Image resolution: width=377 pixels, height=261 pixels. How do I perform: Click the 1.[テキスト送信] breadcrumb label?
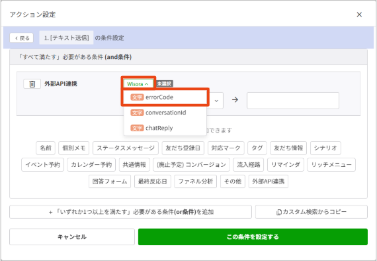pyautogui.click(x=66, y=38)
